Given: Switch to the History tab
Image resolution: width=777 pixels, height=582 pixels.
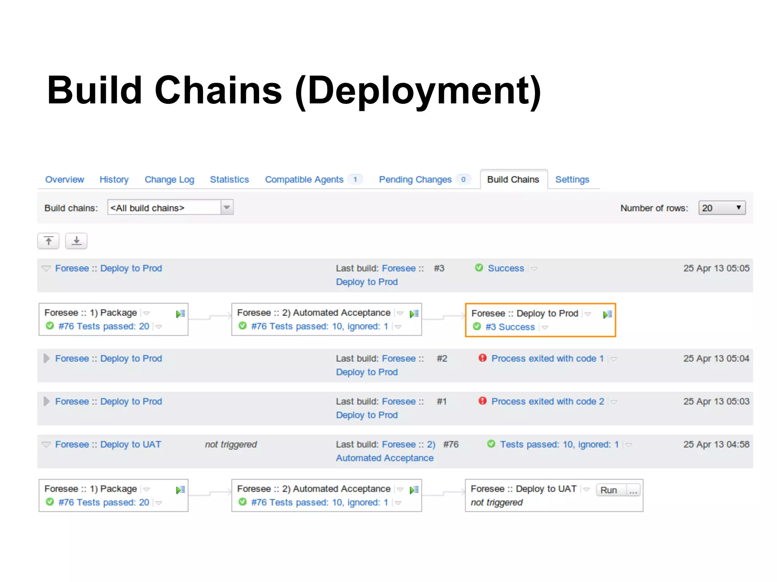Looking at the screenshot, I should 114,179.
